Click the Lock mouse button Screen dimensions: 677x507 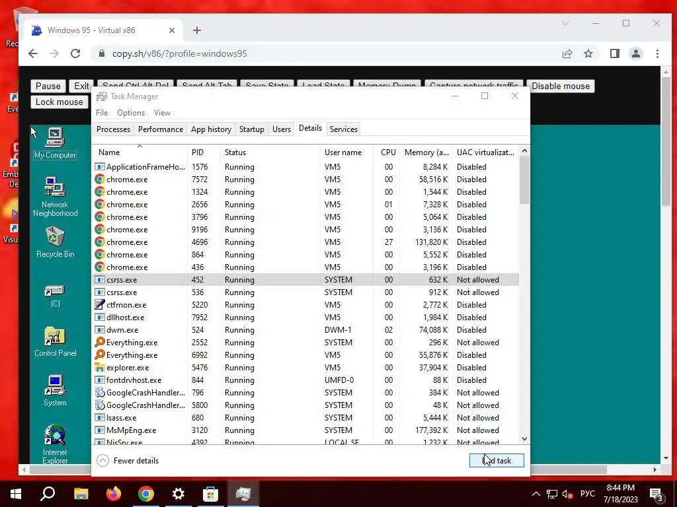point(59,102)
